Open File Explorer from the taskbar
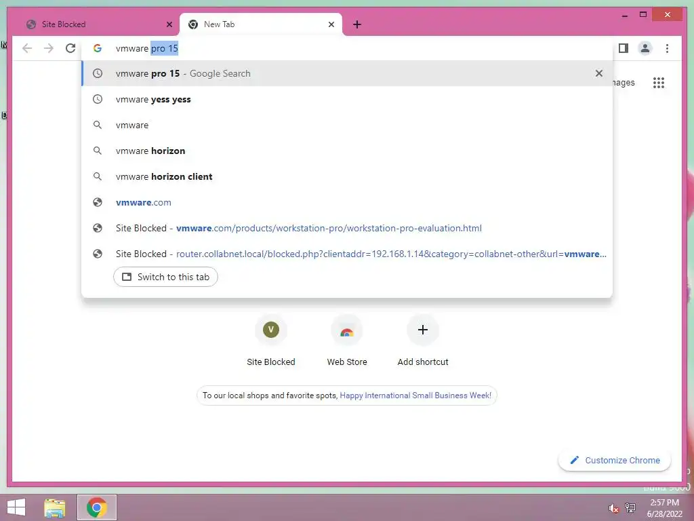The height and width of the screenshot is (521, 694). pyautogui.click(x=55, y=507)
